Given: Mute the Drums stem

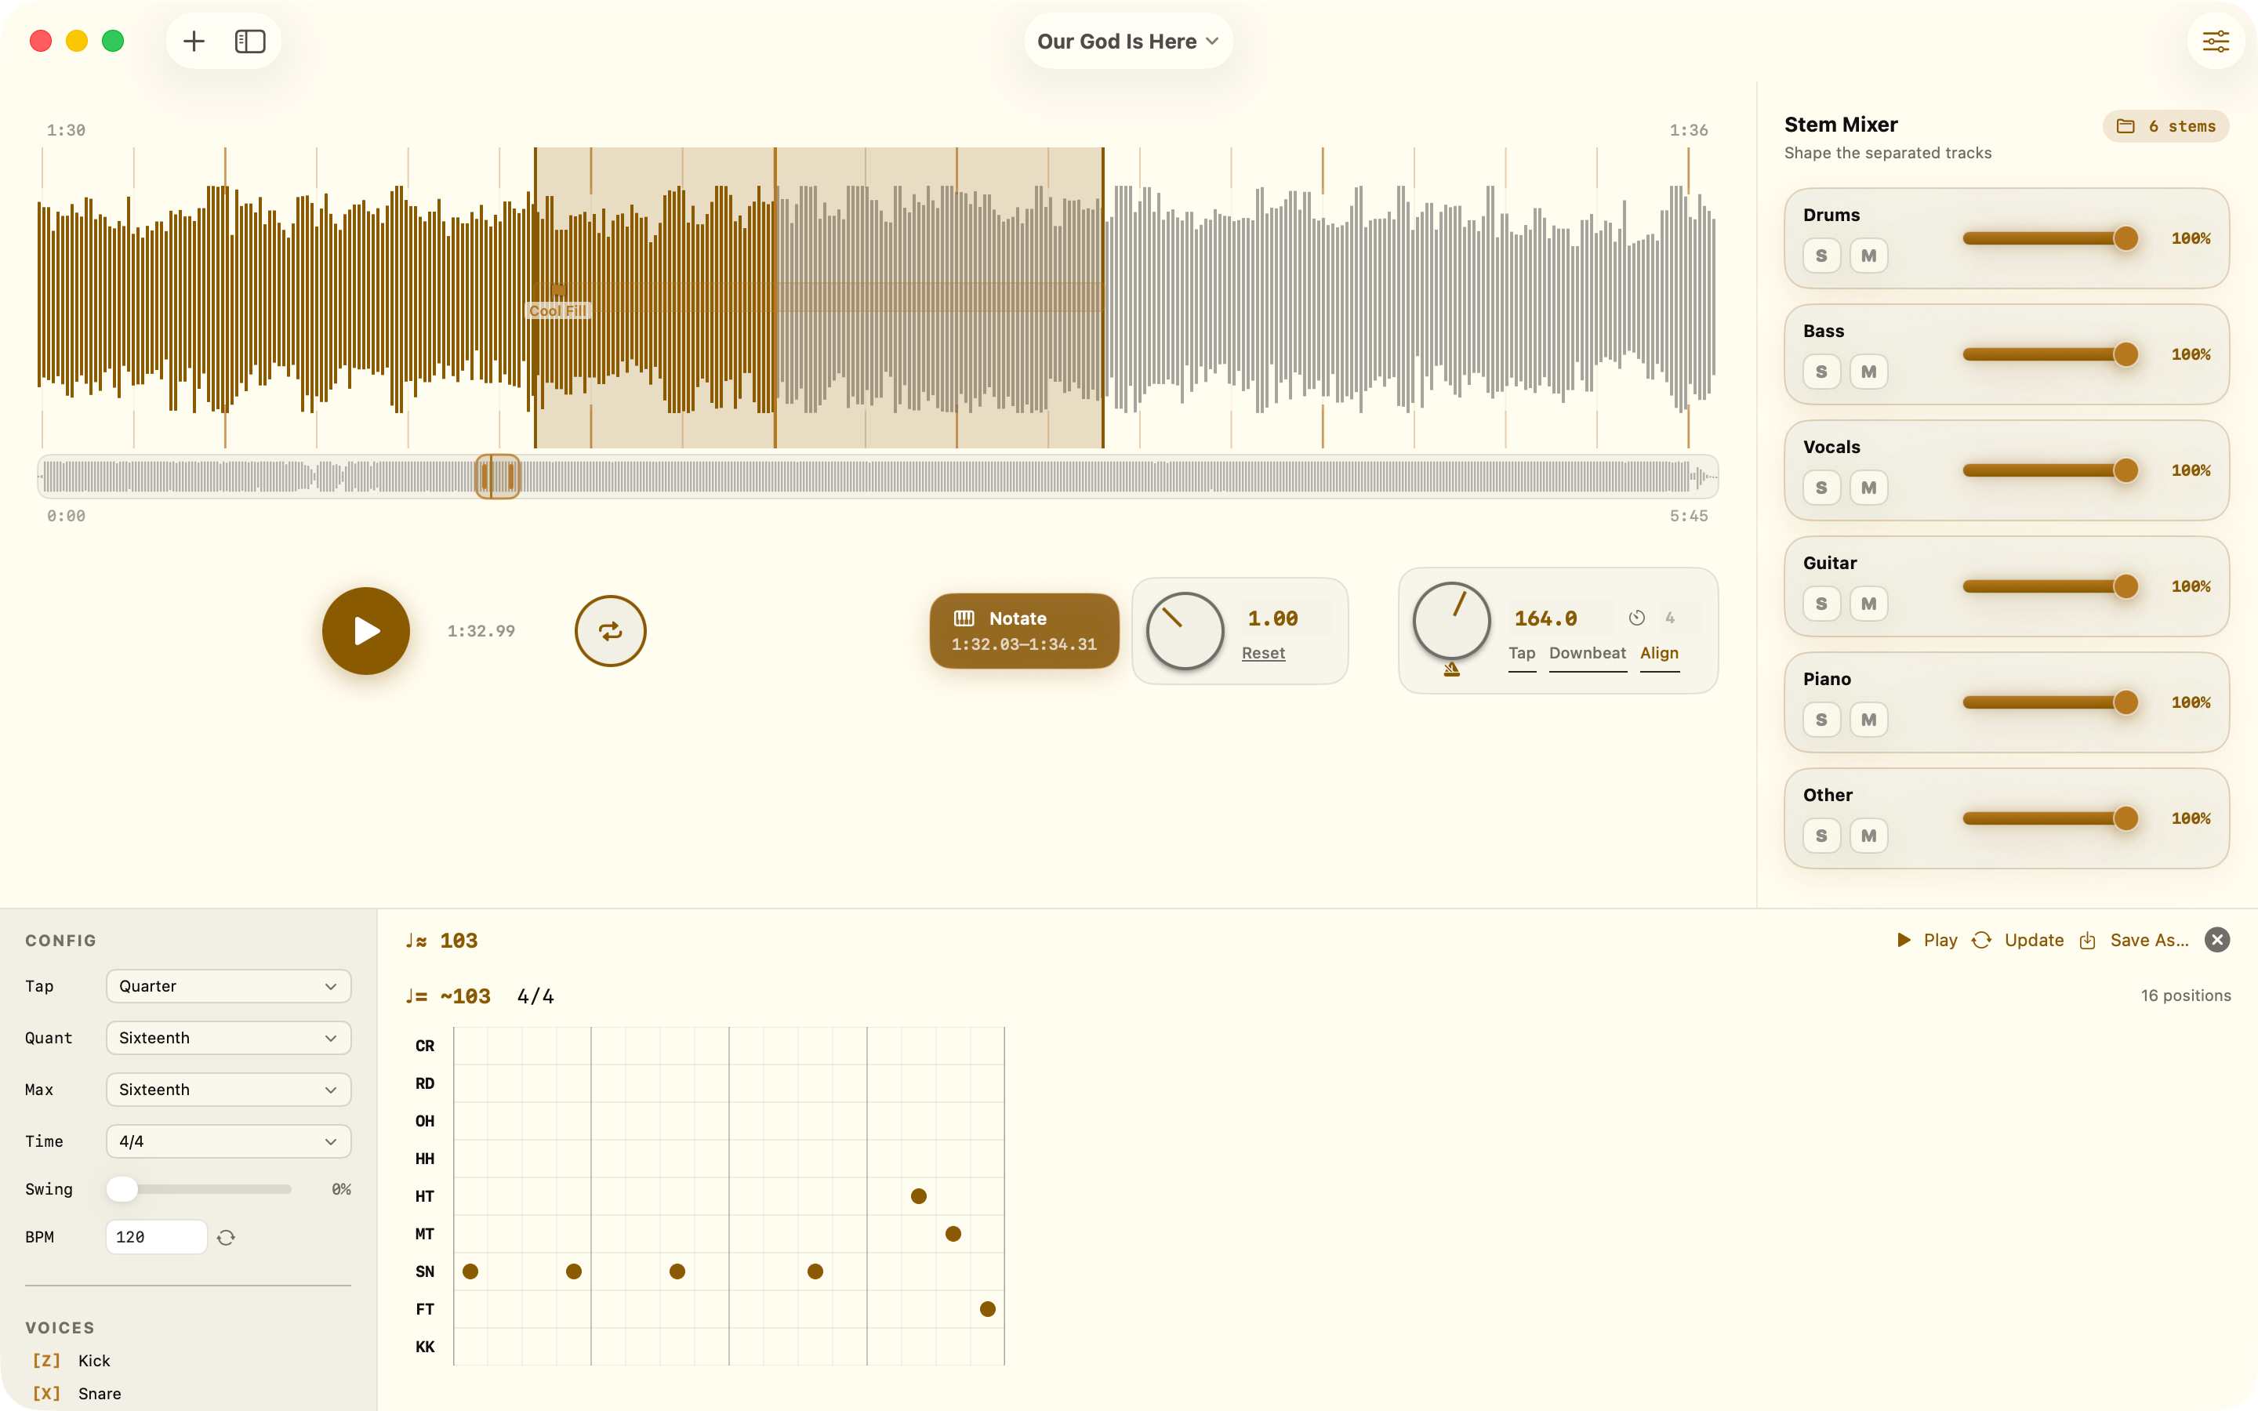Looking at the screenshot, I should (1868, 256).
